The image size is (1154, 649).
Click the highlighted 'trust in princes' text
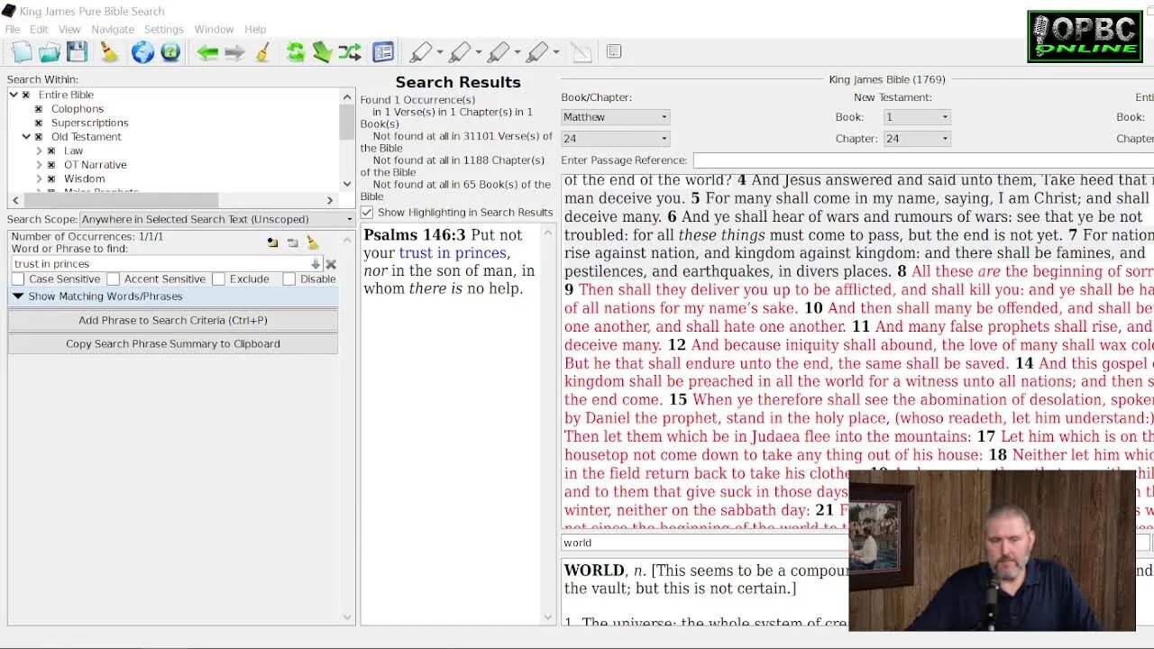453,253
